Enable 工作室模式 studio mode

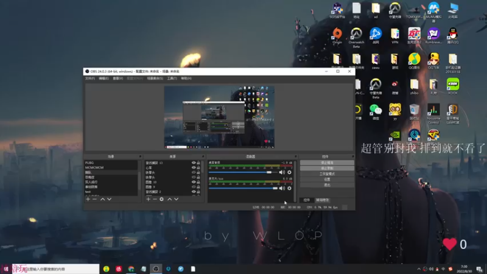coord(327,174)
